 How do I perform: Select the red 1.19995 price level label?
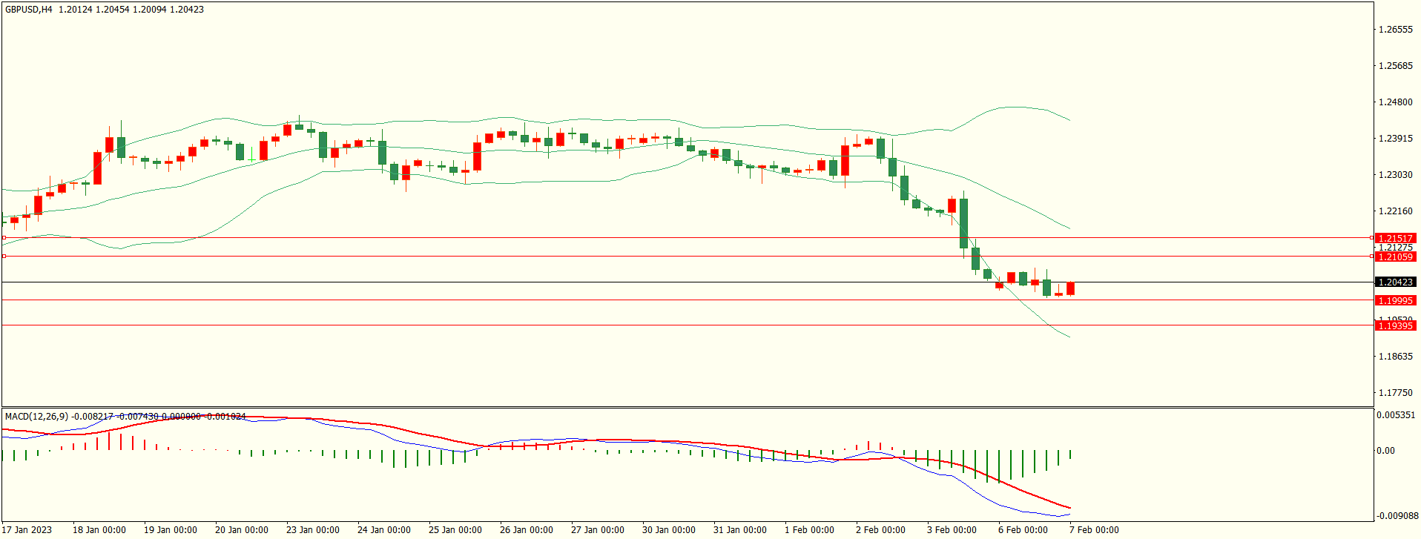click(1395, 300)
